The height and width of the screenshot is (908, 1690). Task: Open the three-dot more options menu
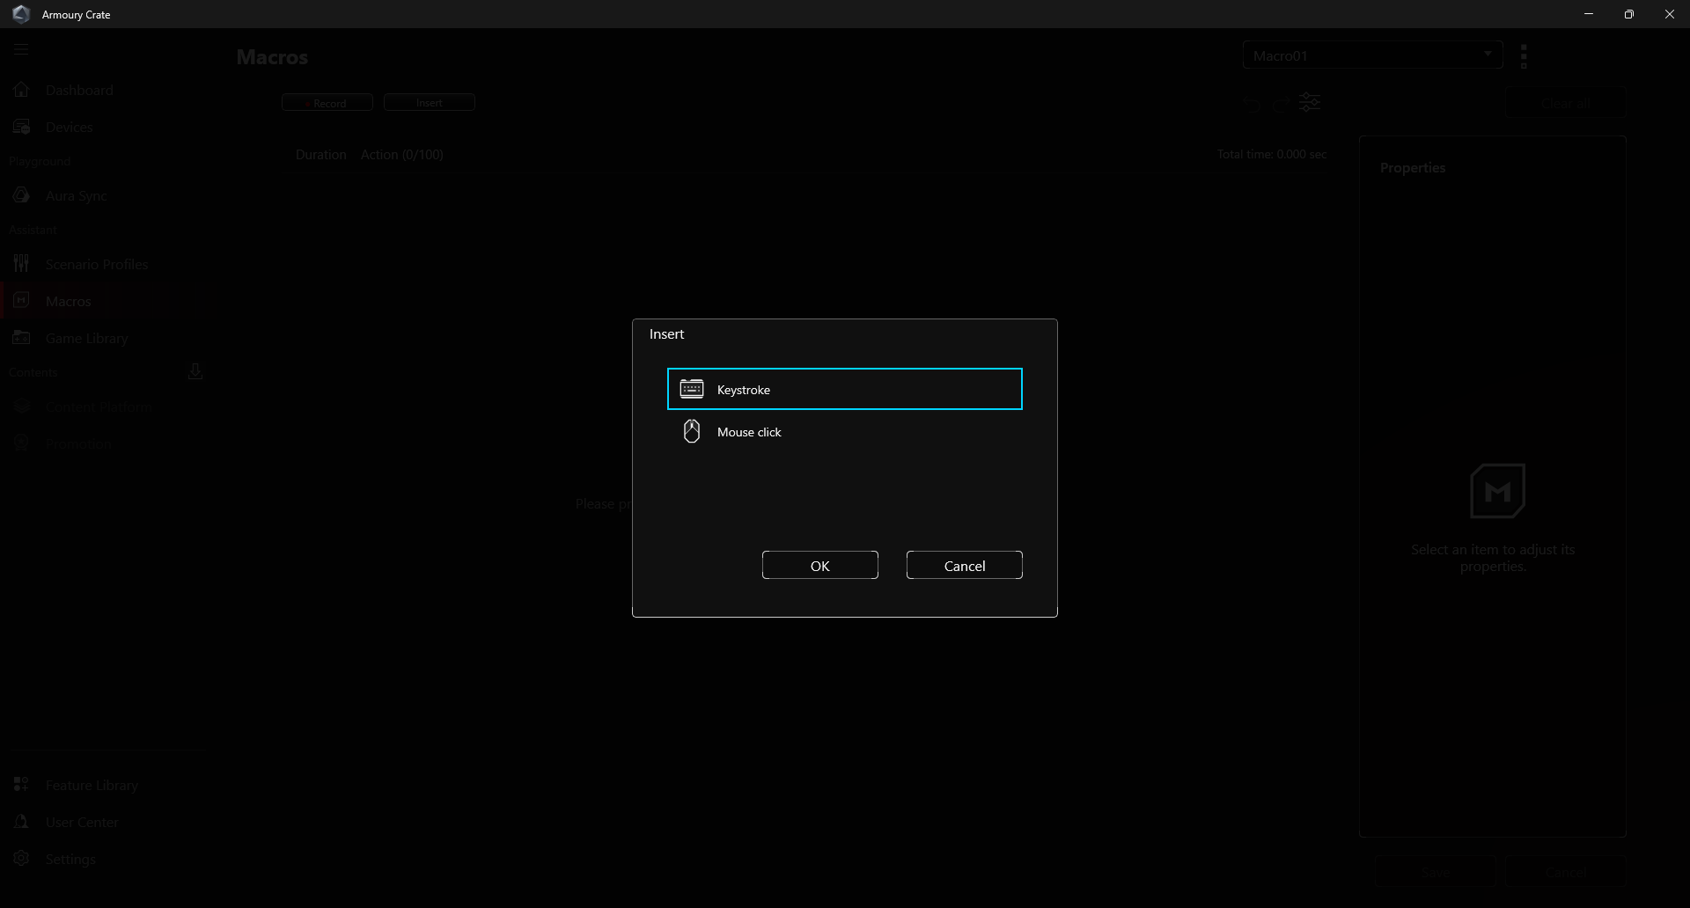pyautogui.click(x=1524, y=56)
